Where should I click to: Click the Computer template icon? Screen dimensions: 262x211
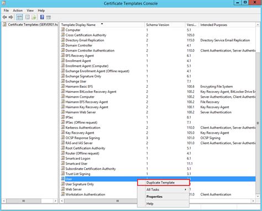[63, 30]
